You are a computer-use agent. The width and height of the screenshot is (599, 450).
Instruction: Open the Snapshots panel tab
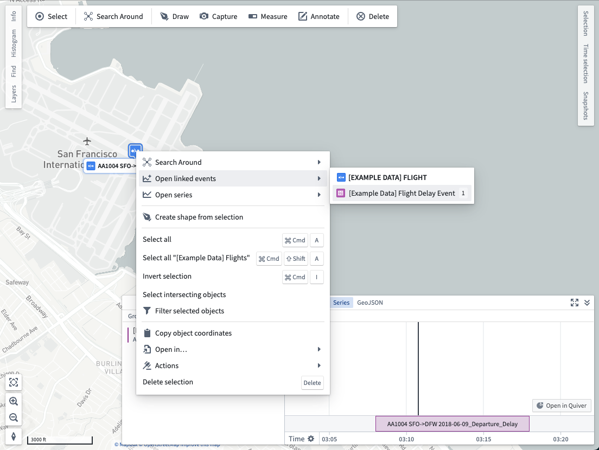[585, 106]
